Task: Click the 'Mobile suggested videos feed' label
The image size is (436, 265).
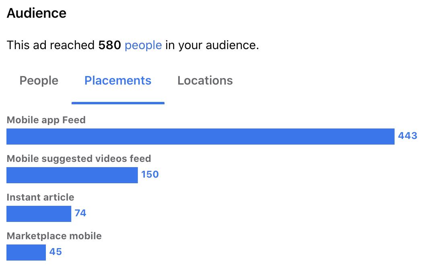Action: (x=79, y=159)
